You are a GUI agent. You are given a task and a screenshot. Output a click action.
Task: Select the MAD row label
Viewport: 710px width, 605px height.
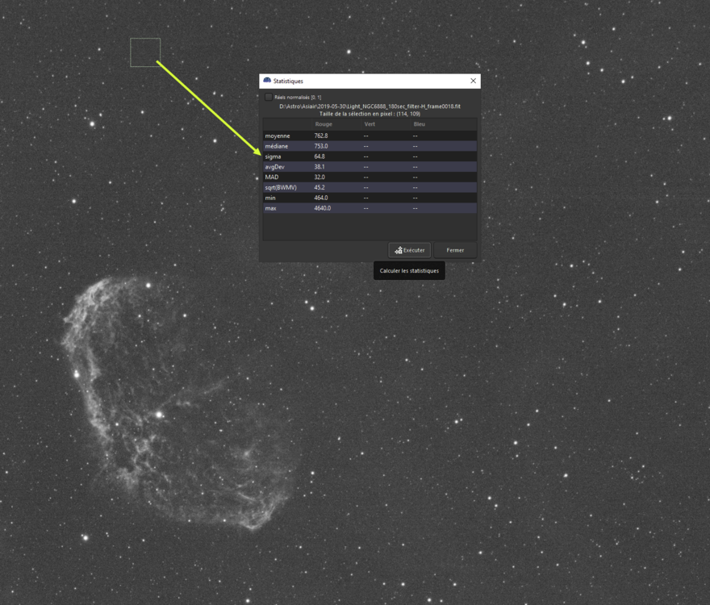tap(272, 177)
